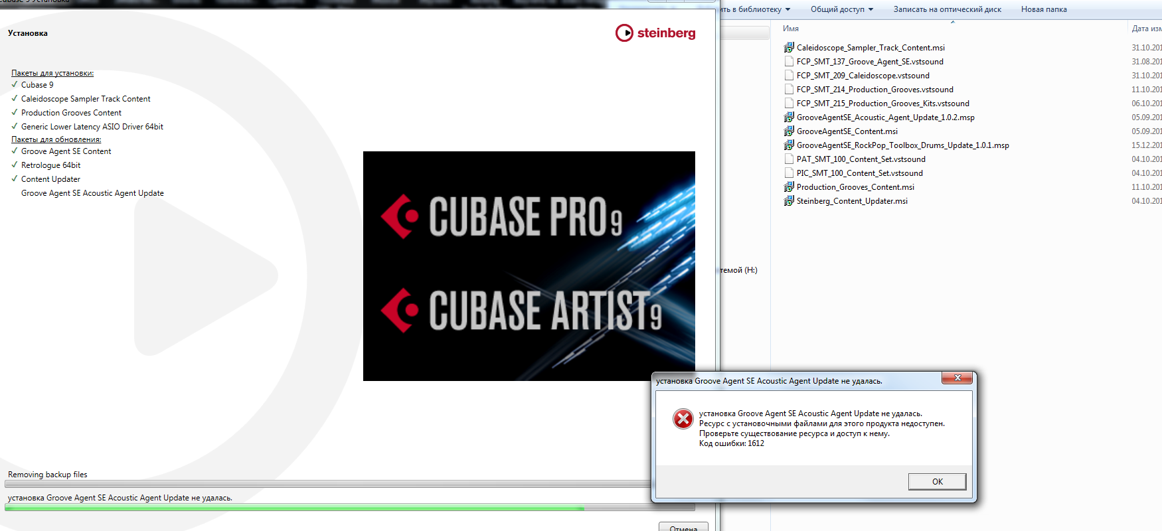Pick the FCP_SMT_214_Production_Grooves.vstsound file icon
This screenshot has height=531, width=1162.
click(789, 90)
